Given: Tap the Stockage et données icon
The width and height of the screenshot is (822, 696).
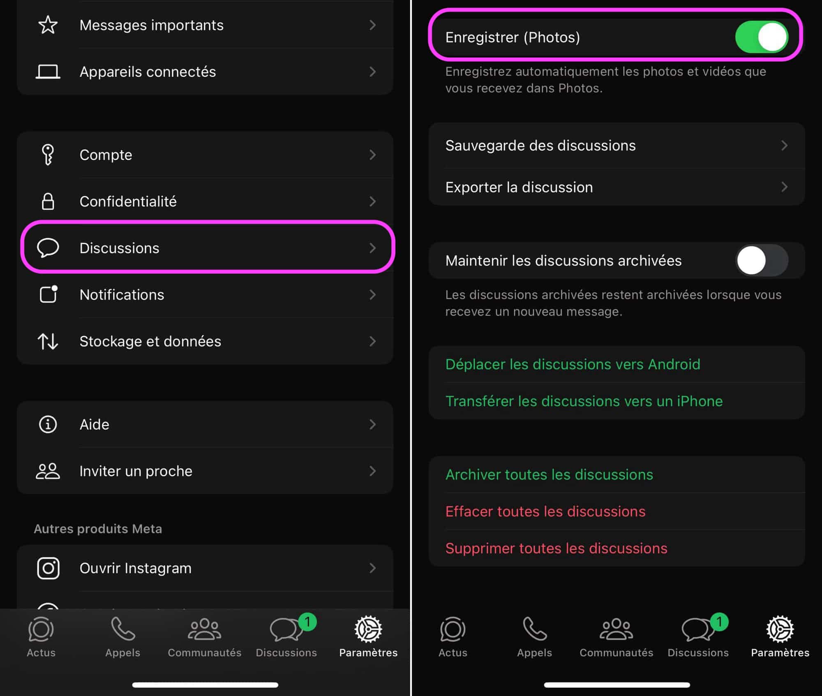Looking at the screenshot, I should [x=47, y=341].
